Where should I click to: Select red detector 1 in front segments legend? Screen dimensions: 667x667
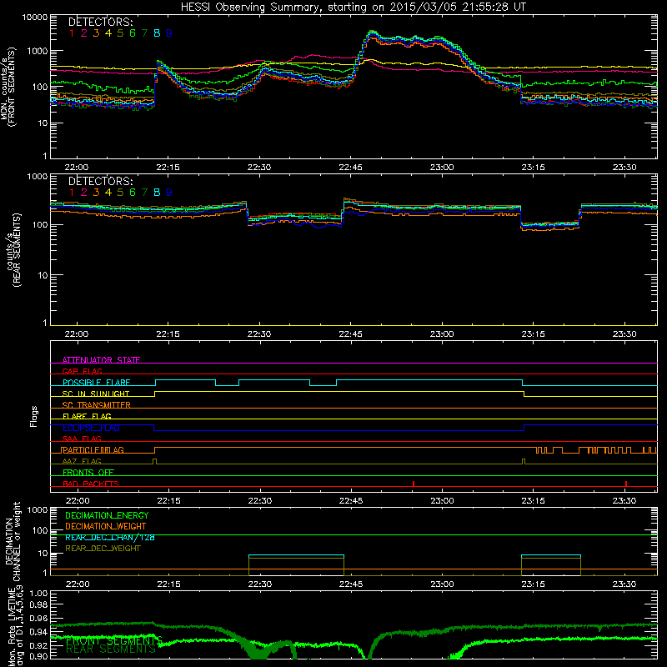(72, 33)
